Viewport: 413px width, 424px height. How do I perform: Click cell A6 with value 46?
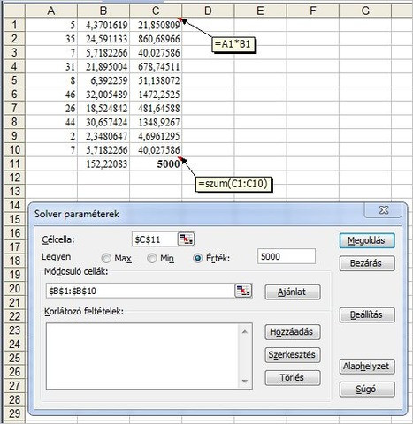pyautogui.click(x=51, y=95)
